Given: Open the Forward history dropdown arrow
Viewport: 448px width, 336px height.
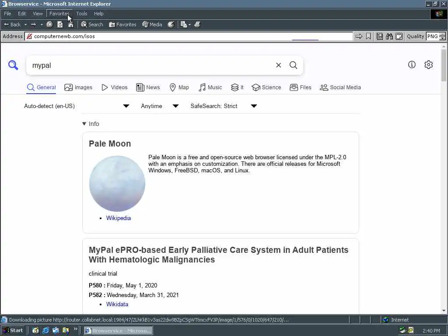Looking at the screenshot, I should tap(42, 24).
